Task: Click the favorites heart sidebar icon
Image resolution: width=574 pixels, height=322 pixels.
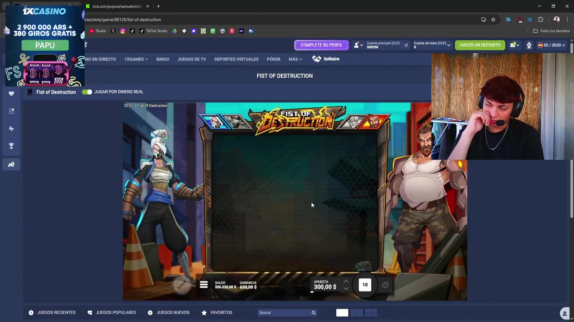Action: tap(11, 93)
